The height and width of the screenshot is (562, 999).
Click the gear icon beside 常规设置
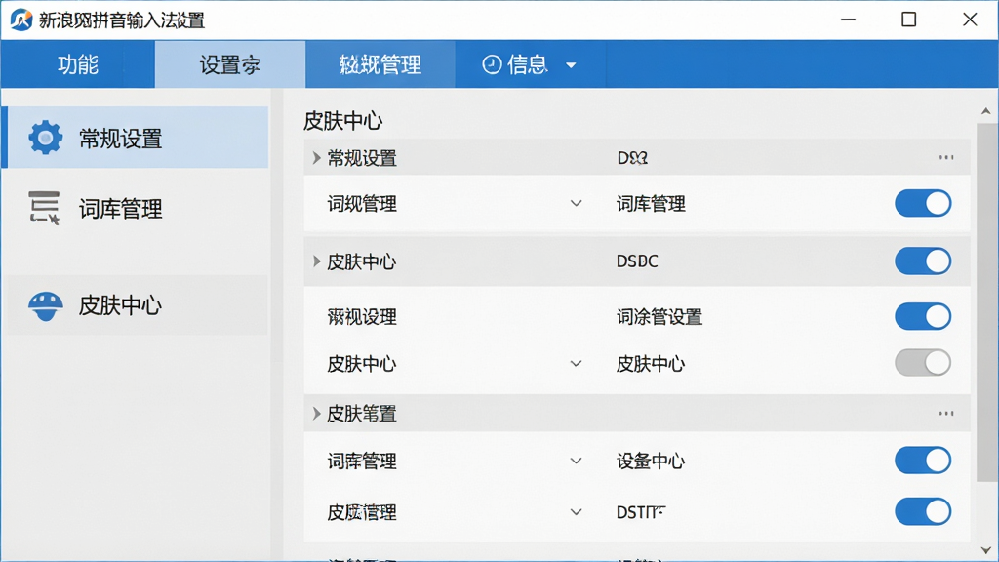[x=45, y=137]
